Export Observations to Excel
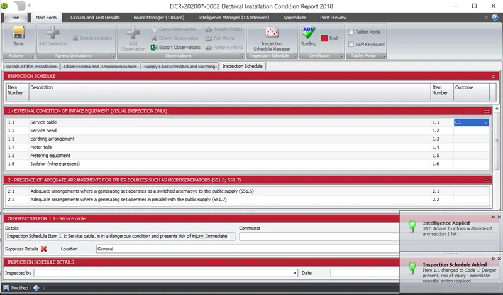Viewport: 503px width, 295px height. [x=176, y=48]
